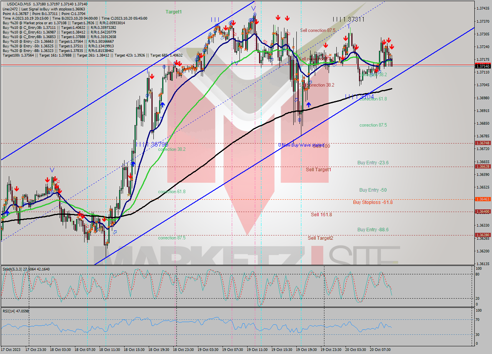Select the 'Buy %10 @ Entry -23' line
The height and width of the screenshot is (354, 492).
(58, 41)
